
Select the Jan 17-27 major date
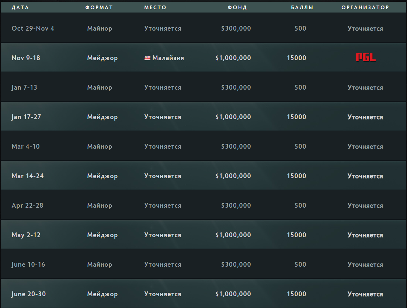pos(26,117)
